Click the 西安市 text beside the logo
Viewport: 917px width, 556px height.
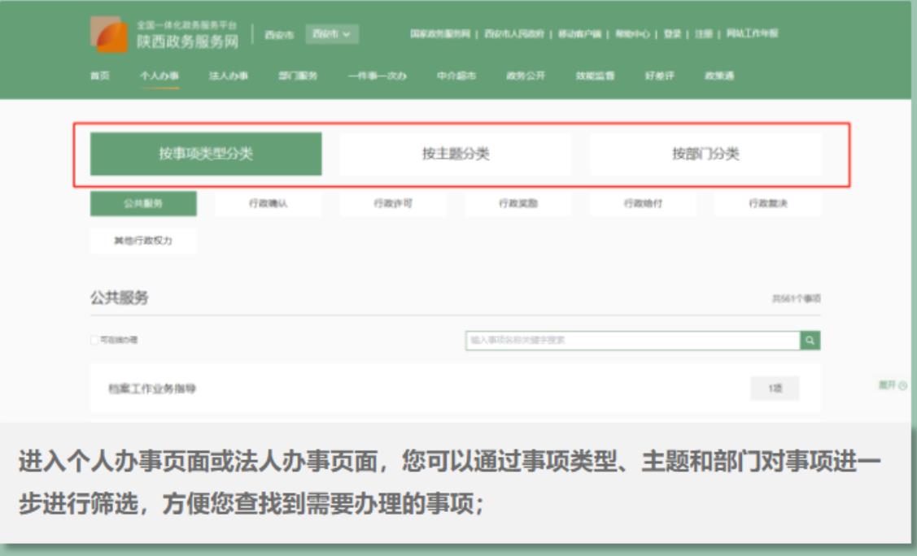click(279, 34)
